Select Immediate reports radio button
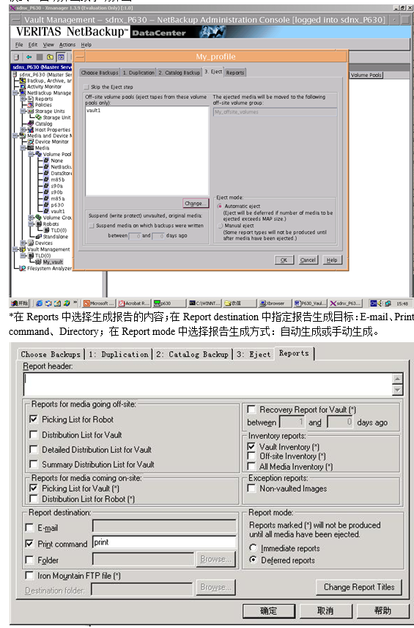 [253, 547]
